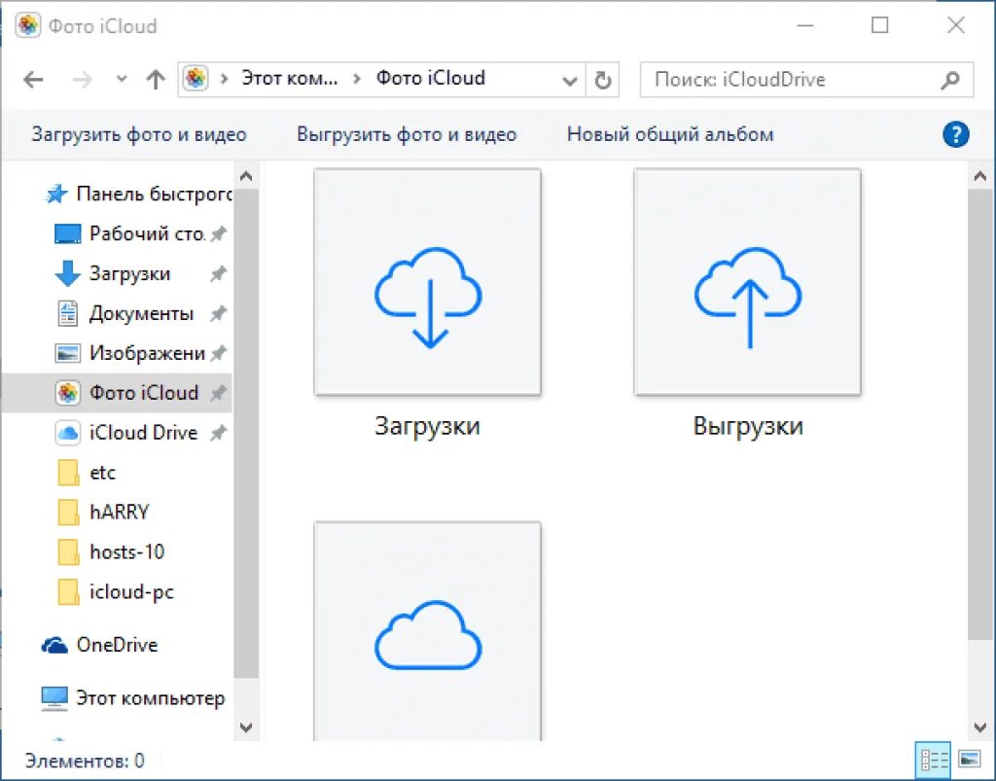Click the pin icon beside iCloud Drive
Image resolution: width=996 pixels, height=781 pixels.
pos(219,433)
